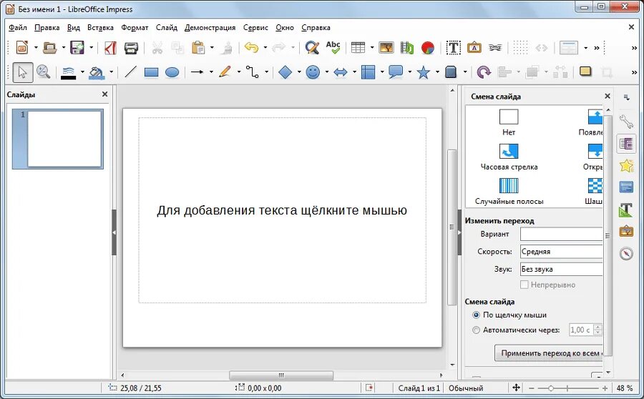Select the Ellipse tool

tap(172, 73)
